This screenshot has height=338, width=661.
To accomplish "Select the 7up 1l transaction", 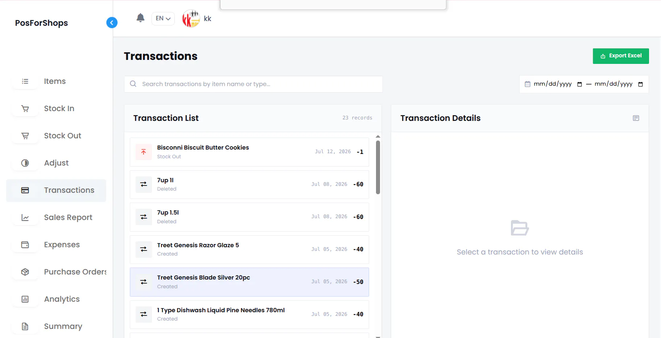I will coord(249,184).
